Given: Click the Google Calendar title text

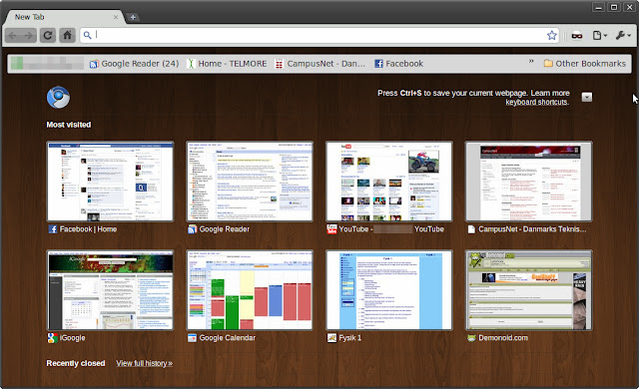Looking at the screenshot, I should pos(228,338).
